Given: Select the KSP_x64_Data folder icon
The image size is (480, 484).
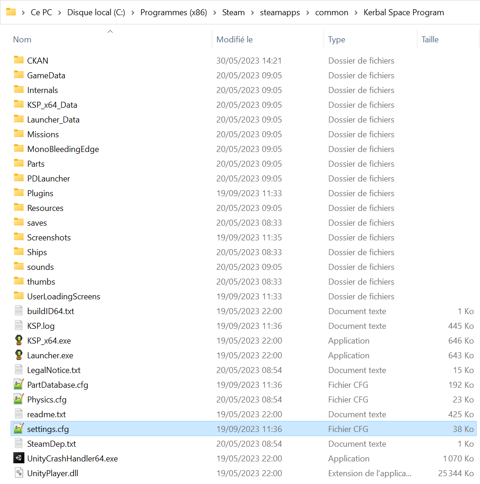Looking at the screenshot, I should (18, 105).
